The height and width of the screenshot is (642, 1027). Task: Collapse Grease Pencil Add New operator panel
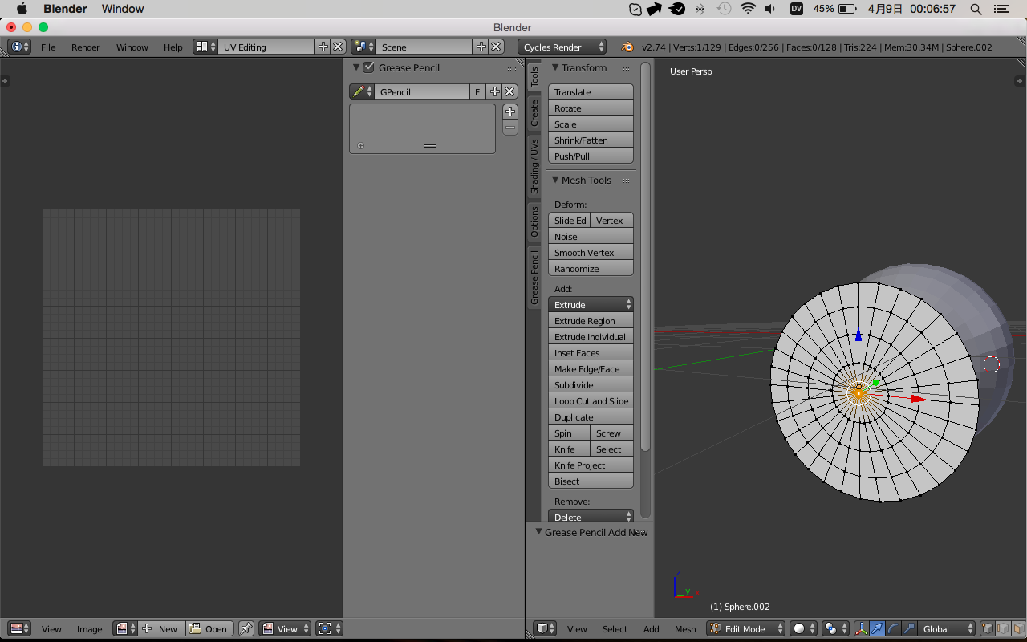pos(539,532)
